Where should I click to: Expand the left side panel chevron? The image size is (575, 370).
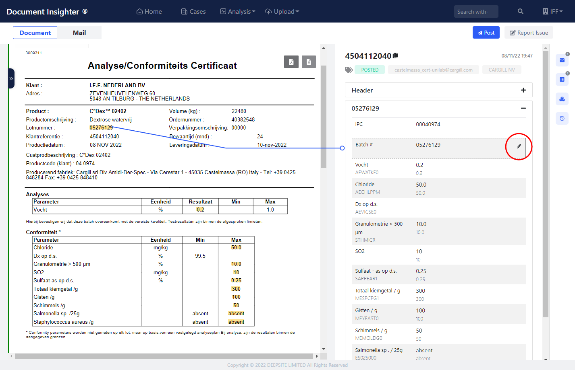point(11,79)
